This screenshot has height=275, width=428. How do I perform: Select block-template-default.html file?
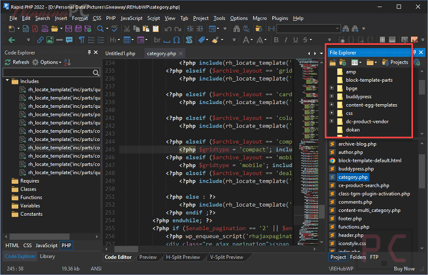point(370,161)
